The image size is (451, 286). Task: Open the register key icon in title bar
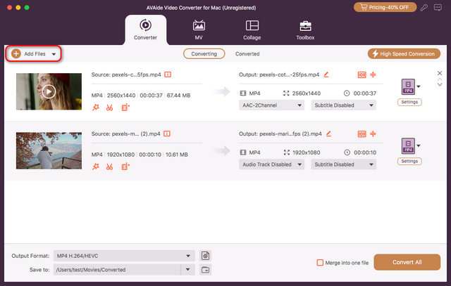423,8
